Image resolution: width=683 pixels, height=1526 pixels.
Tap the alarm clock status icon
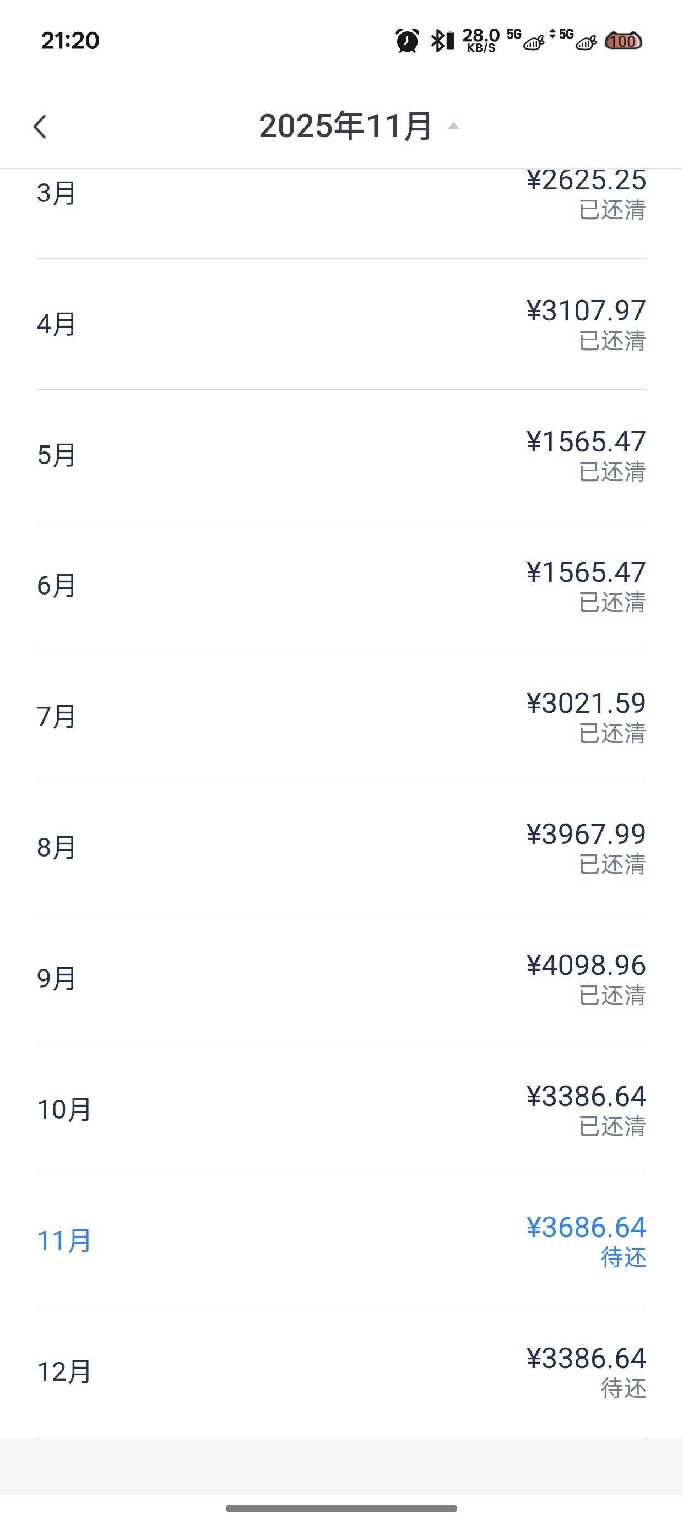(407, 41)
